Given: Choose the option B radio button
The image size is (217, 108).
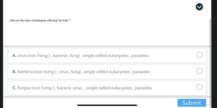Looking at the screenshot, I should [199, 71].
